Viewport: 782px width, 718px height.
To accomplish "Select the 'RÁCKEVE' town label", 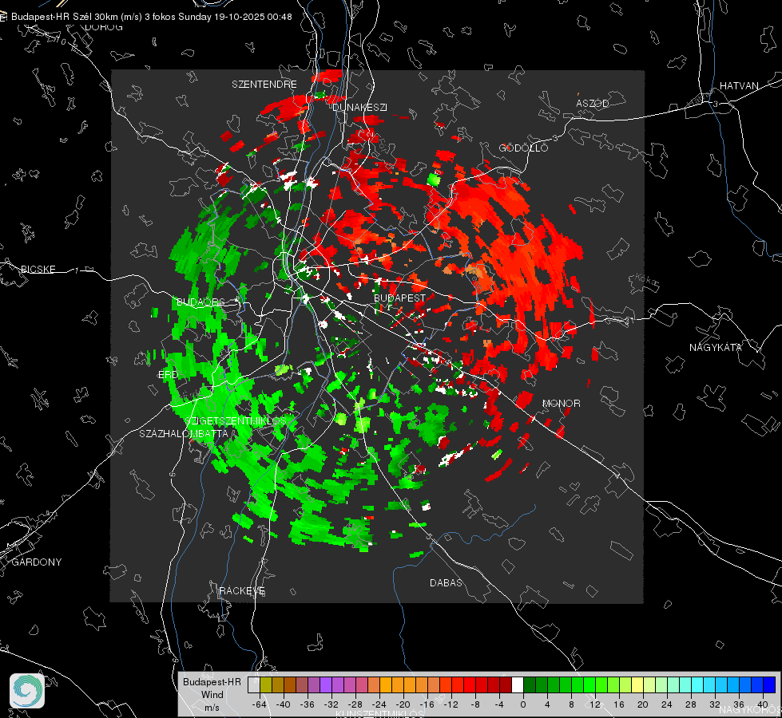I will (242, 590).
